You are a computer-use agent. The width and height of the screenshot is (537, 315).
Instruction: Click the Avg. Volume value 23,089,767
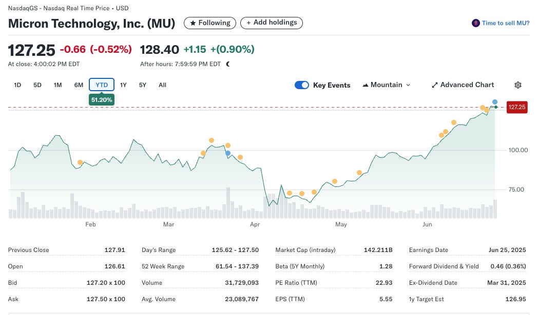tap(242, 299)
